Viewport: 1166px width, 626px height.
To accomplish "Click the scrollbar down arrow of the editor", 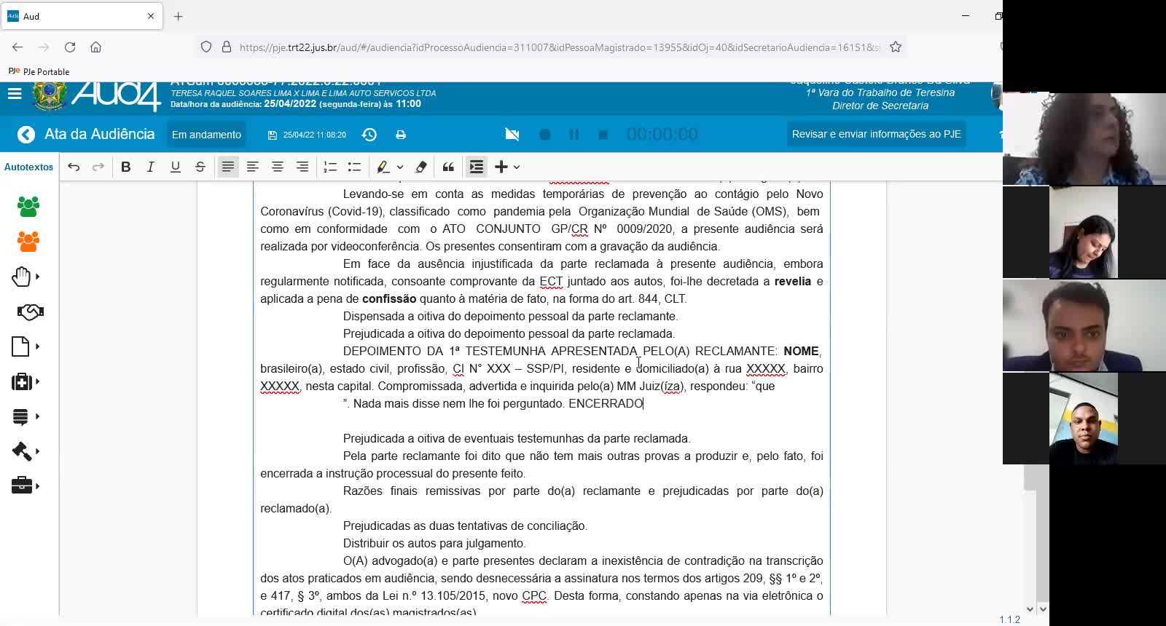I will click(1030, 609).
